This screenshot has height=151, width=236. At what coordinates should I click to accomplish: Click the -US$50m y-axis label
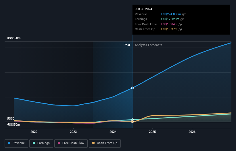coord(14,124)
